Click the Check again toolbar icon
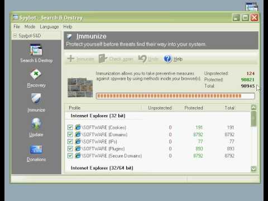268x201 pixels. click(103, 59)
